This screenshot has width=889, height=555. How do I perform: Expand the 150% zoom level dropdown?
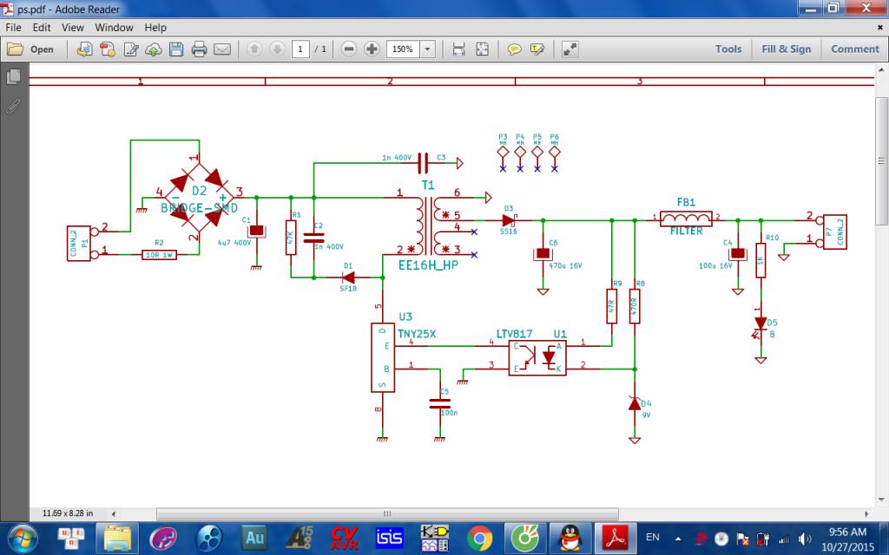coord(427,49)
